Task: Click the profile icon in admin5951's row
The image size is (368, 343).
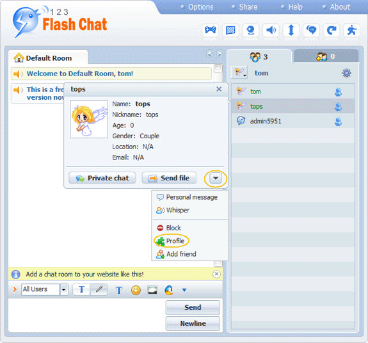Action: 338,122
